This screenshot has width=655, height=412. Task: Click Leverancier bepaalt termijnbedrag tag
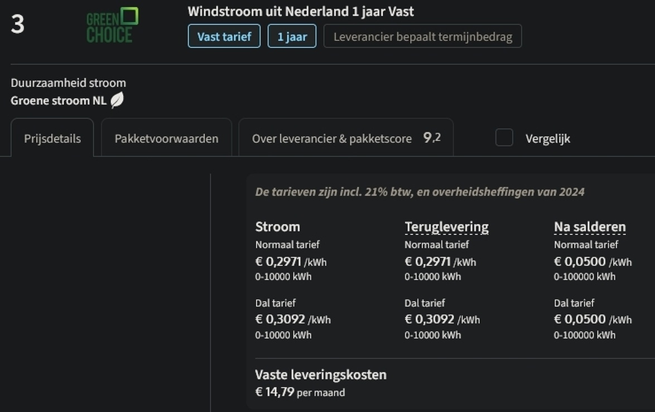tap(422, 36)
